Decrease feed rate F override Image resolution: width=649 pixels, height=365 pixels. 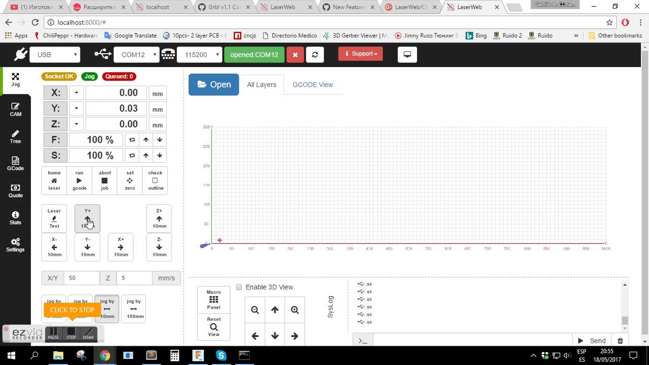(x=160, y=140)
